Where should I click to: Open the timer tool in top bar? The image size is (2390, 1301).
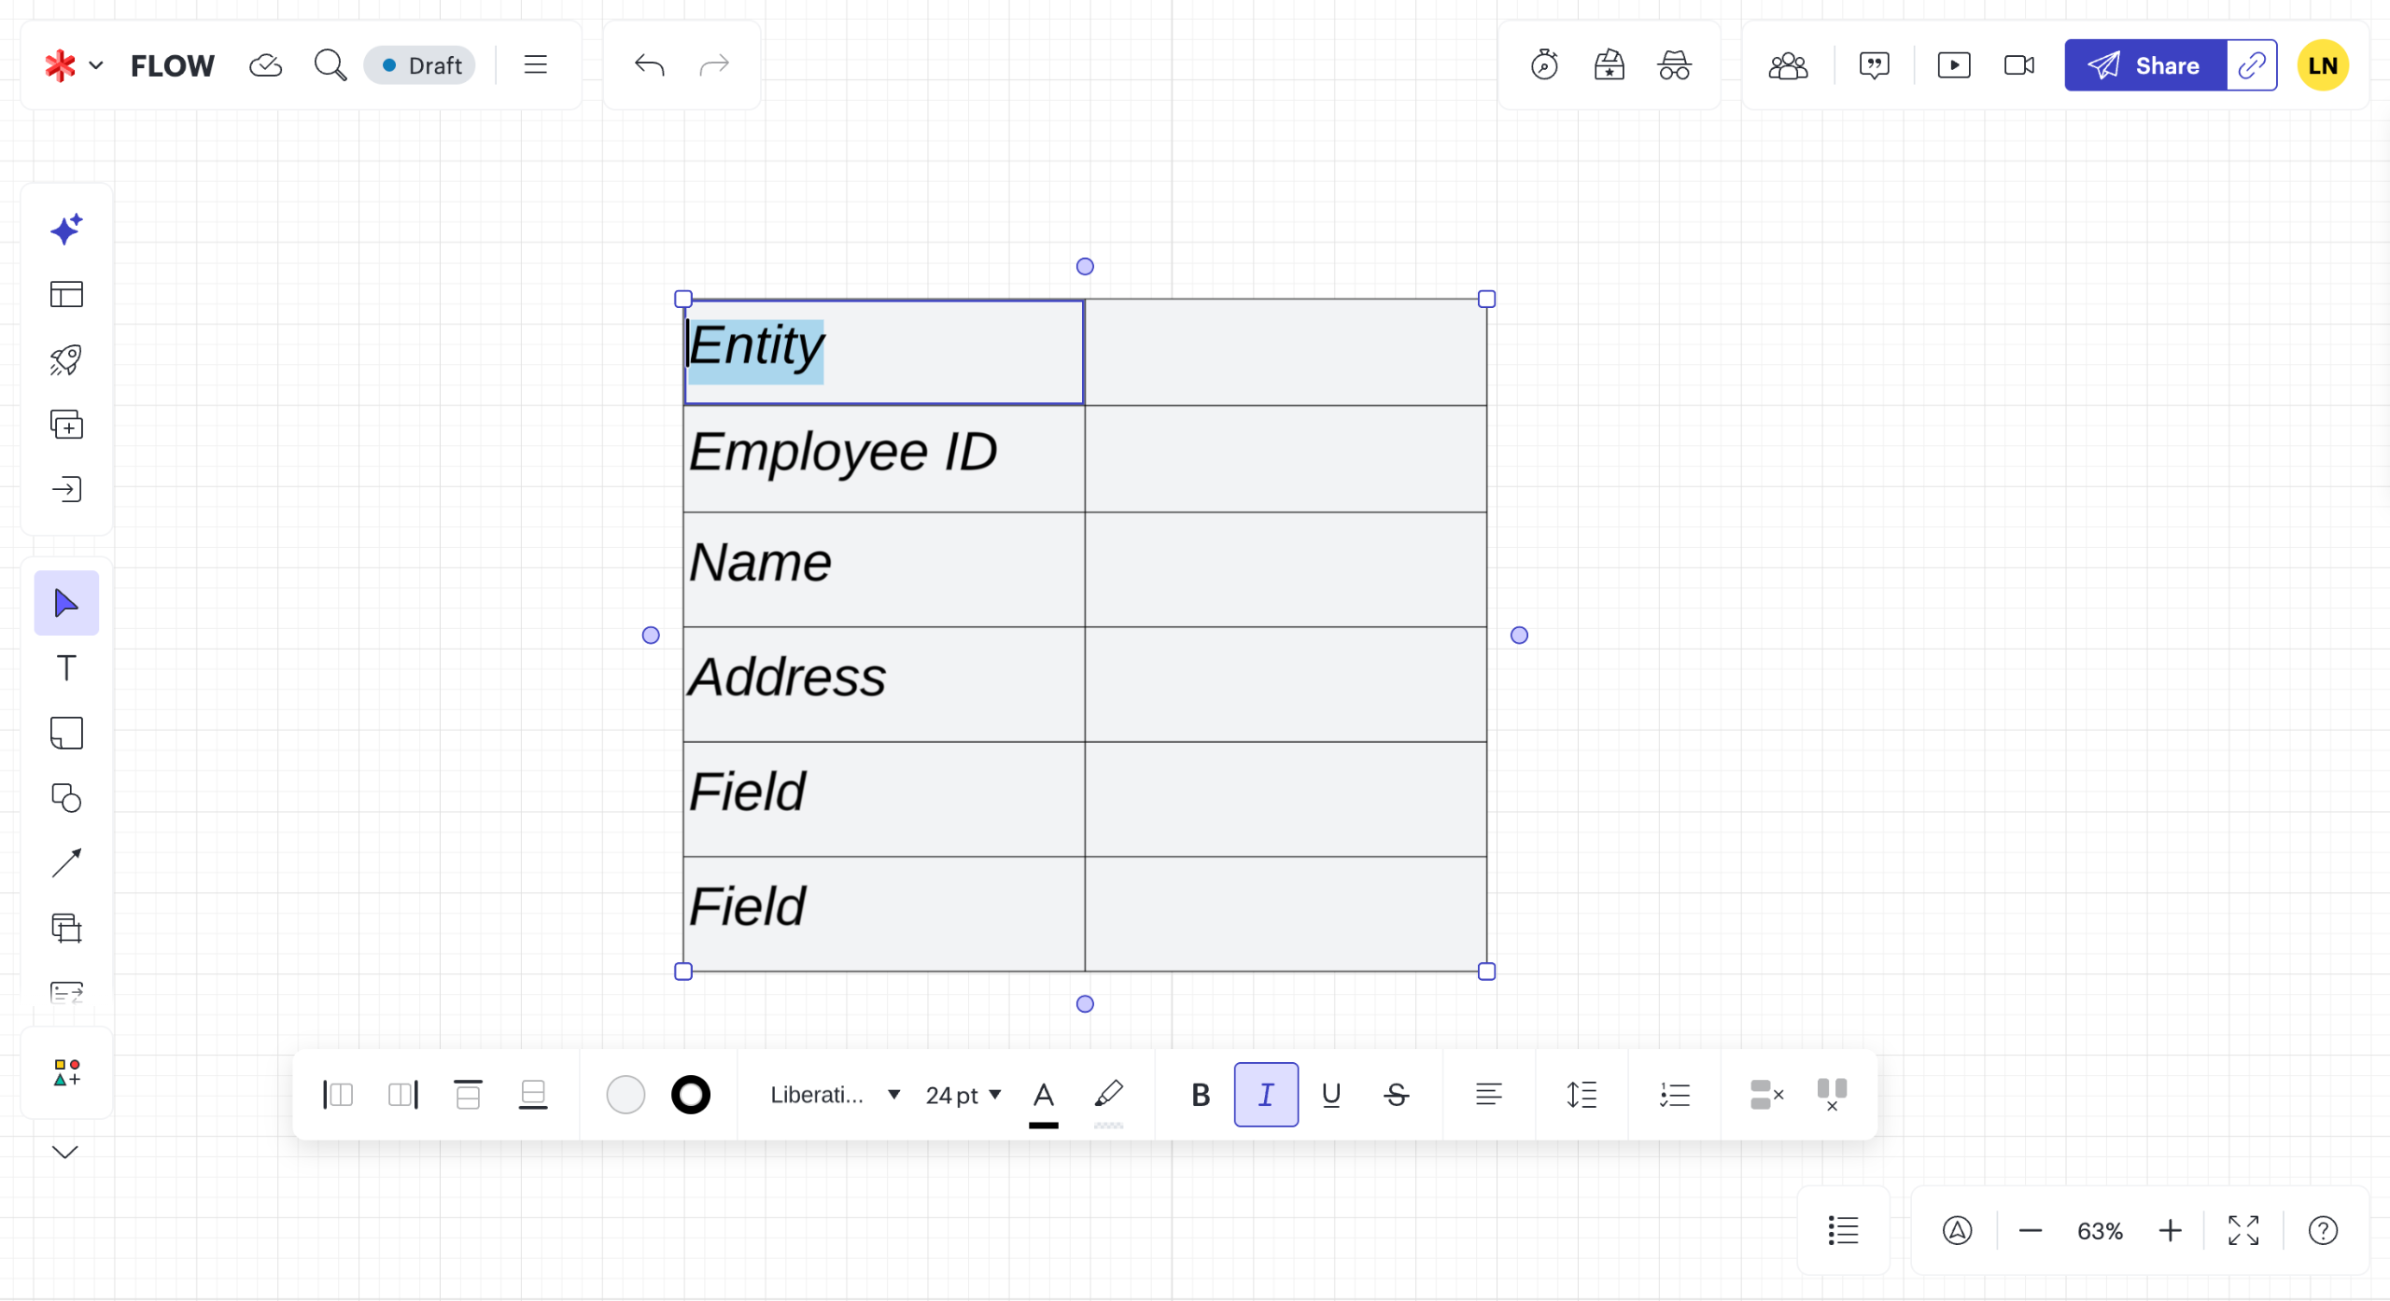click(1544, 65)
